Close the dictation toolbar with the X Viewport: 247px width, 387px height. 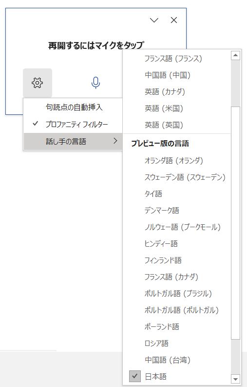[x=174, y=20]
